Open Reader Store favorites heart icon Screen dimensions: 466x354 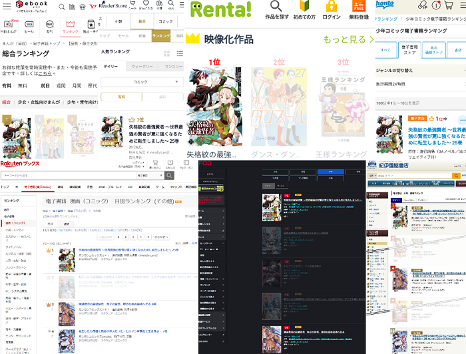[x=146, y=3]
